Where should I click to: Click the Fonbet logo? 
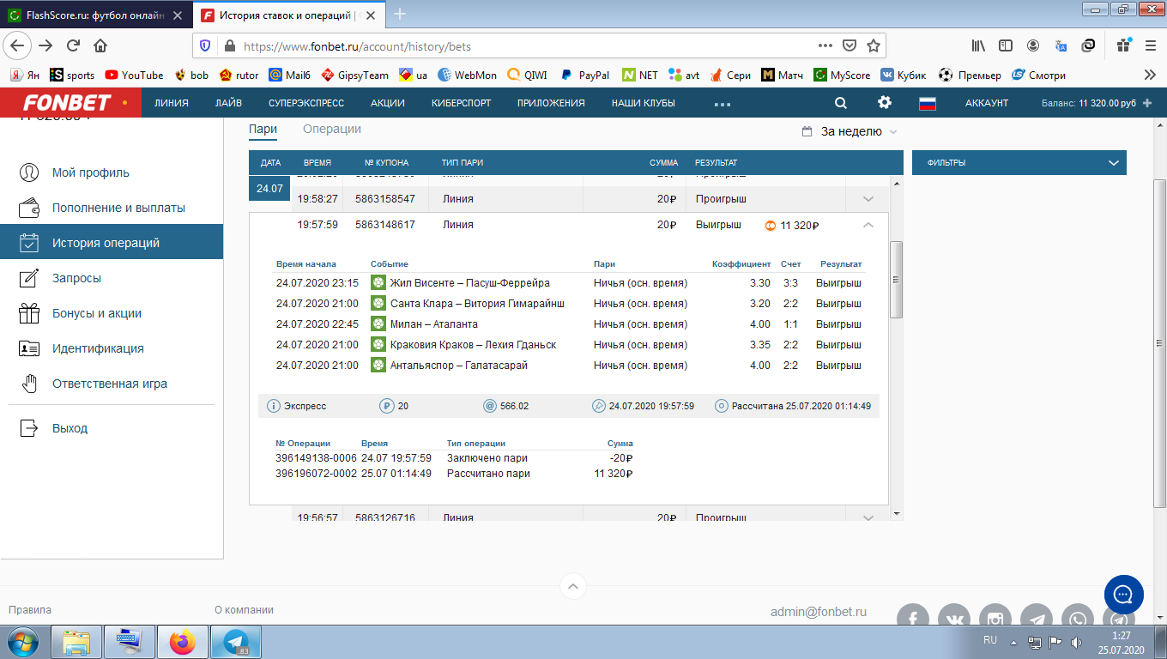[x=67, y=103]
